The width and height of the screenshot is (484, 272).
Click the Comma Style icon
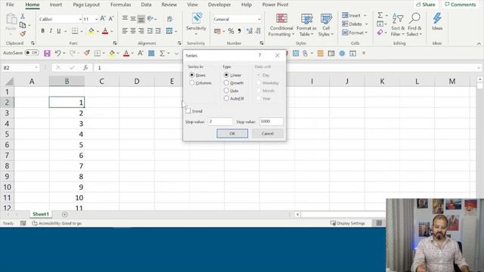coord(239,31)
